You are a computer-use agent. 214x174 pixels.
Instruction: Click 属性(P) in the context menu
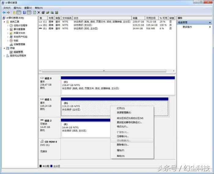(120, 150)
